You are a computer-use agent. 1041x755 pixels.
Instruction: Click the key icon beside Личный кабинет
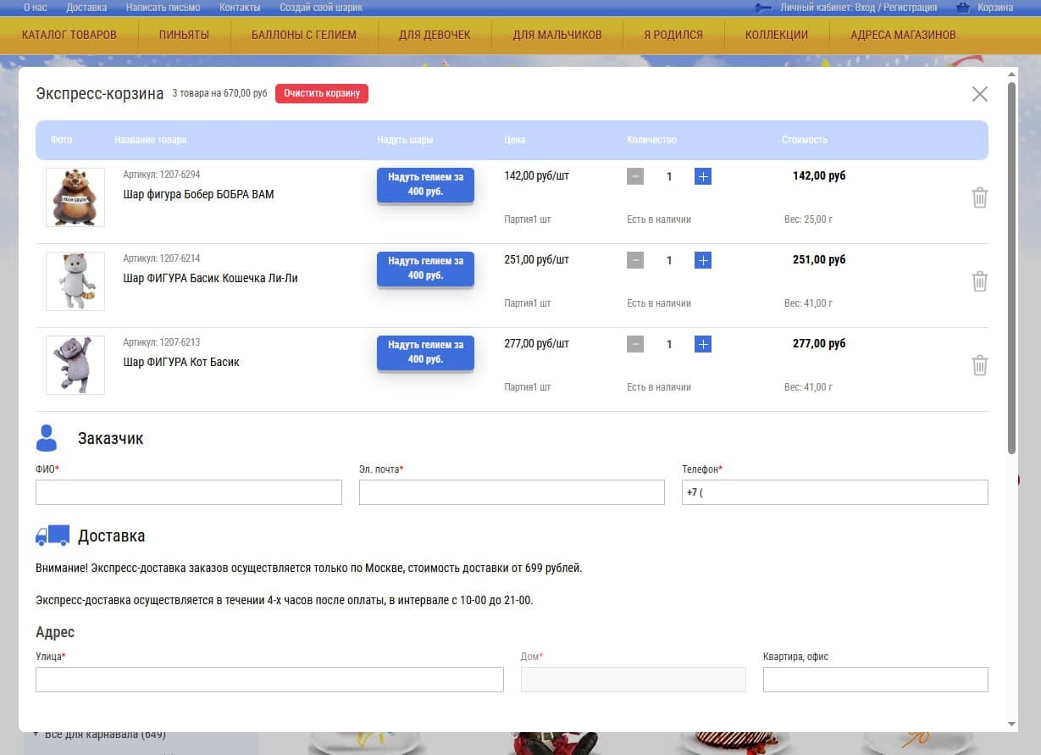(x=760, y=7)
